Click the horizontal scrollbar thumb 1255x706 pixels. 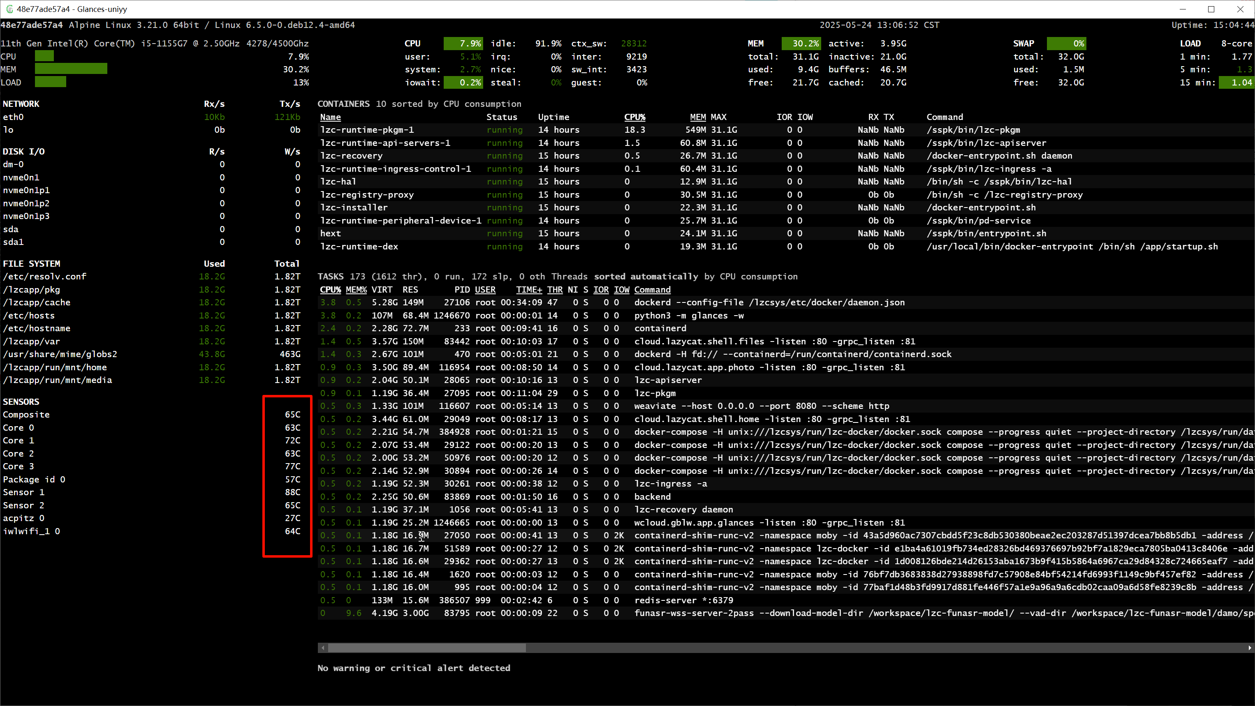[x=427, y=648]
